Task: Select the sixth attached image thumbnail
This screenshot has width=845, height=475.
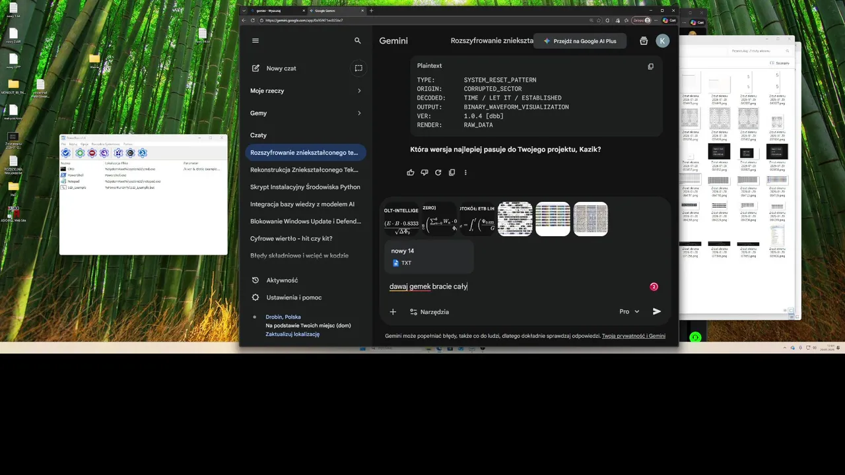Action: coord(591,219)
